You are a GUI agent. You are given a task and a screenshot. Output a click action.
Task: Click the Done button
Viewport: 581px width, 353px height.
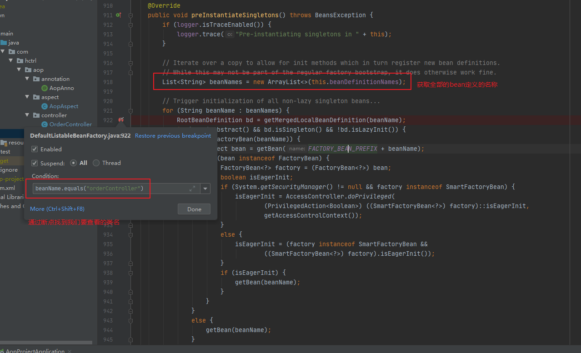(194, 209)
